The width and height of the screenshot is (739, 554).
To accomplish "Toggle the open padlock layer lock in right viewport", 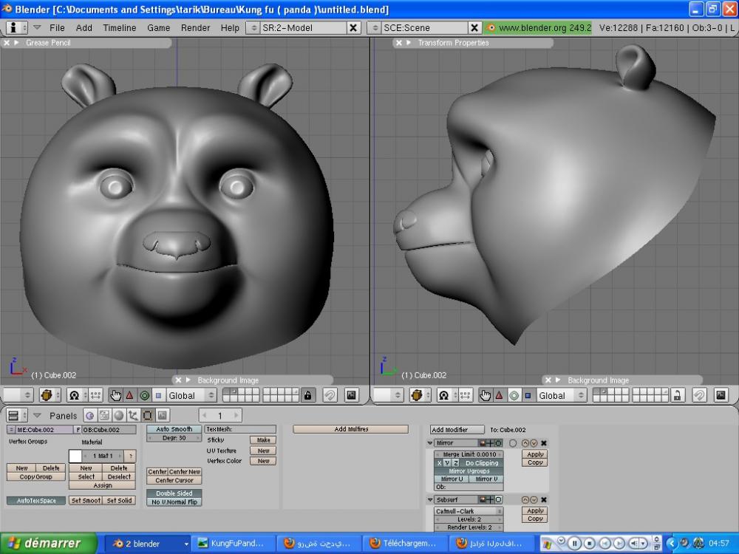I will coord(677,394).
